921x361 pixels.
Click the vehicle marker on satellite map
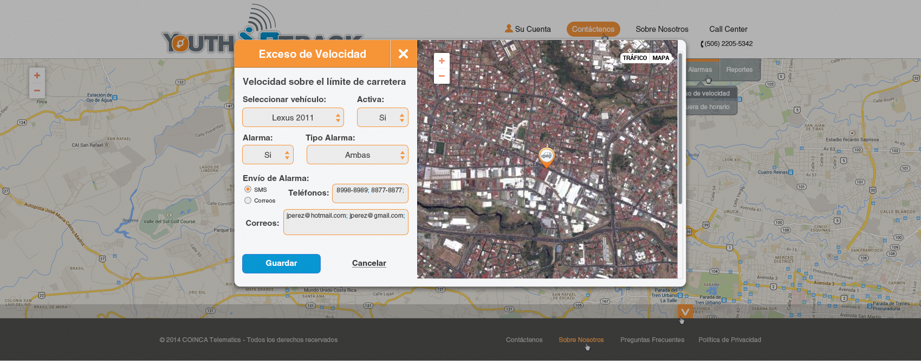point(546,157)
